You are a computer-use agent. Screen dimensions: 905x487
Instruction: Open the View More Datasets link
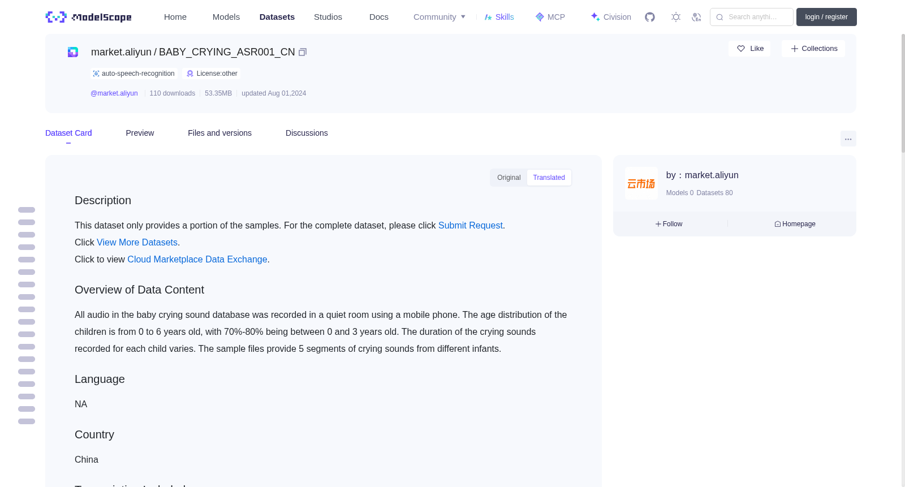[137, 242]
